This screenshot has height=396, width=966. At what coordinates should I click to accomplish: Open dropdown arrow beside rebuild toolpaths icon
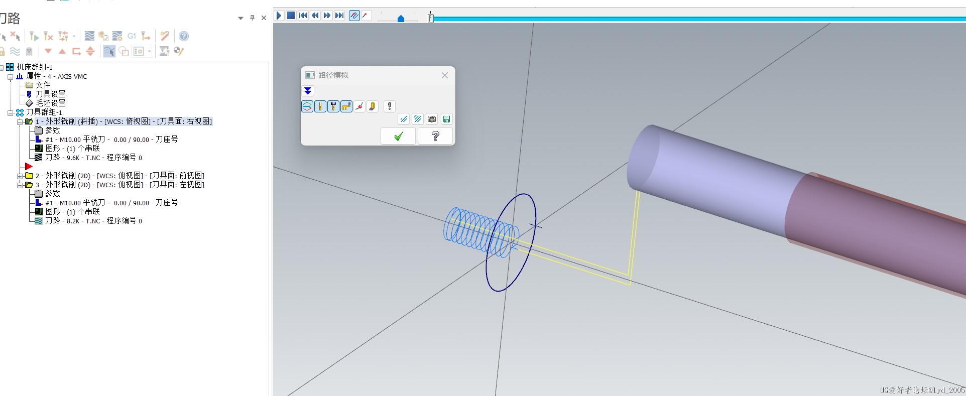[74, 36]
